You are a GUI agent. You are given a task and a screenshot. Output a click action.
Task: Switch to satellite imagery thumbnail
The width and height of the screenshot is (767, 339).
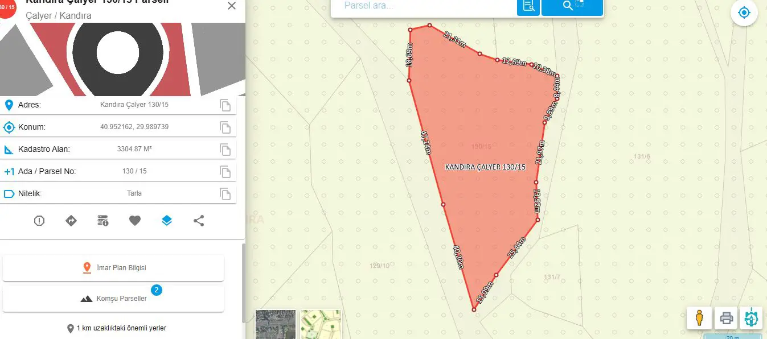coord(276,324)
